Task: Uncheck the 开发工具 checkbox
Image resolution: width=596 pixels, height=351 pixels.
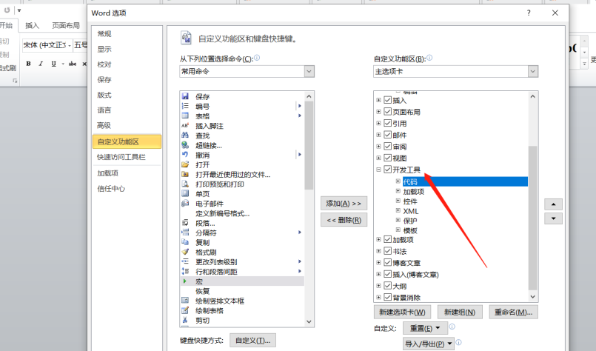Action: tap(387, 170)
